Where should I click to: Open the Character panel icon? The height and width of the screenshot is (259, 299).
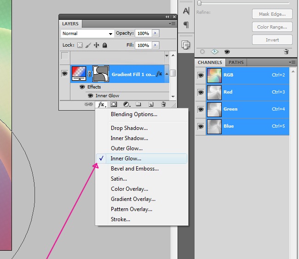coord(186,11)
